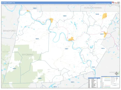The image size is (121, 90).
Task: Click ZIP code label 18630
Action: click(x=65, y=16)
